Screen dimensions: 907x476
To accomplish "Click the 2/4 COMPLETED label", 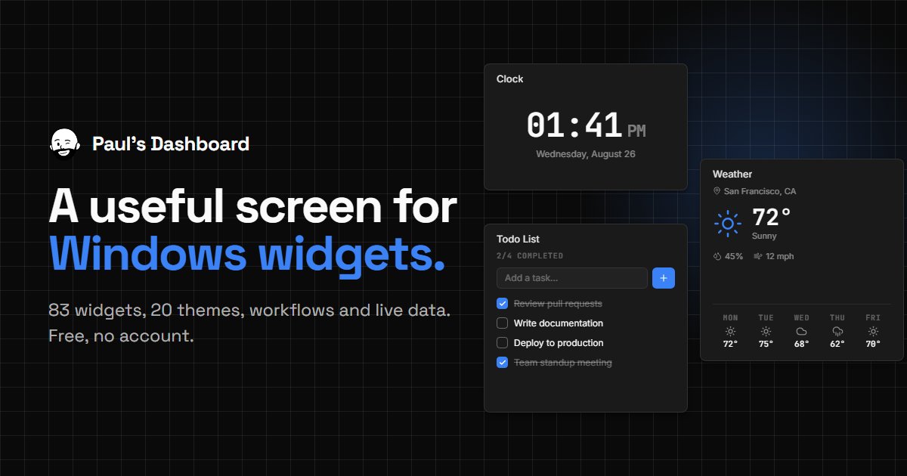I will (530, 256).
